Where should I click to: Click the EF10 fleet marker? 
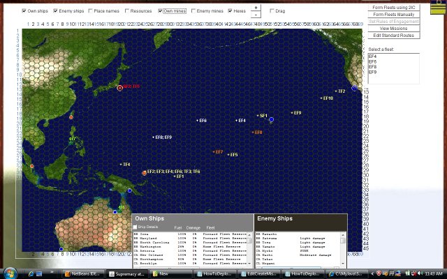[321, 98]
